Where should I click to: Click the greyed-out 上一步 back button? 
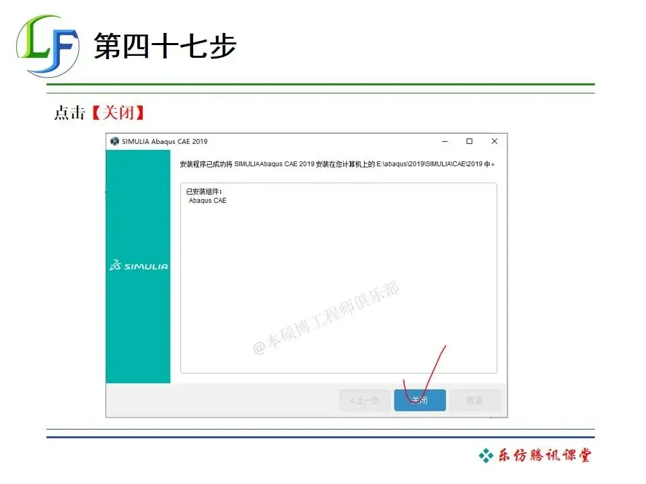pyautogui.click(x=365, y=400)
